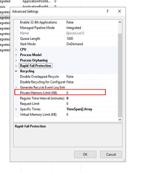Viewport: 144px width, 173px height.
Task: Click the resize grip in dialog corner
Action: 124,160
